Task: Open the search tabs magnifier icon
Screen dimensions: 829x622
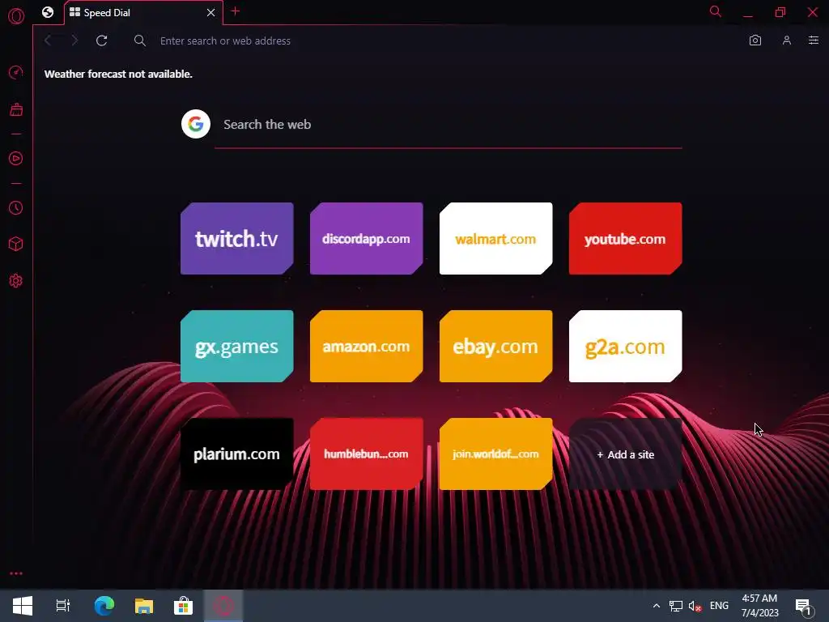Action: point(716,11)
